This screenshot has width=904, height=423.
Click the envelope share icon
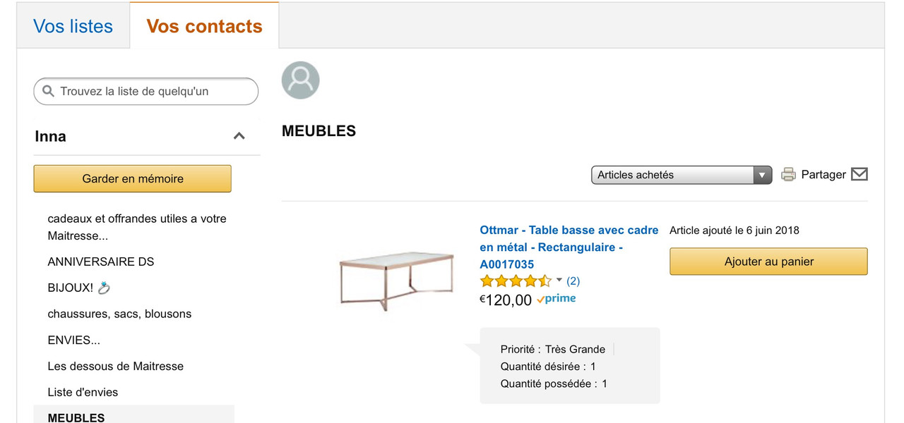[x=859, y=174]
